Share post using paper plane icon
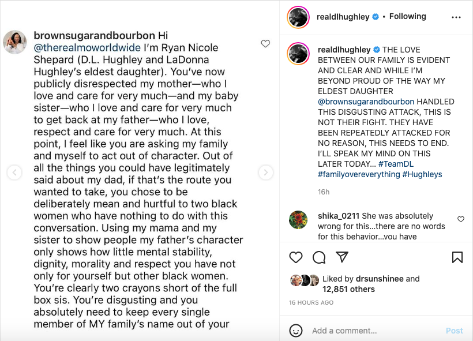This screenshot has height=341, width=473. point(342,257)
